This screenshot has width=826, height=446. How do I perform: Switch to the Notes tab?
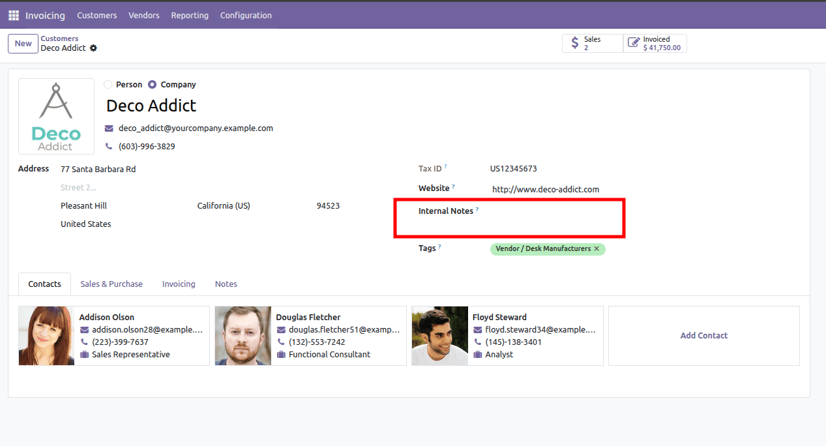[x=226, y=284]
